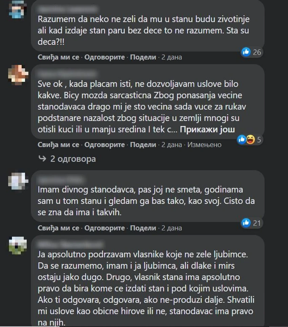Click Подели under the first comment

click(x=143, y=57)
